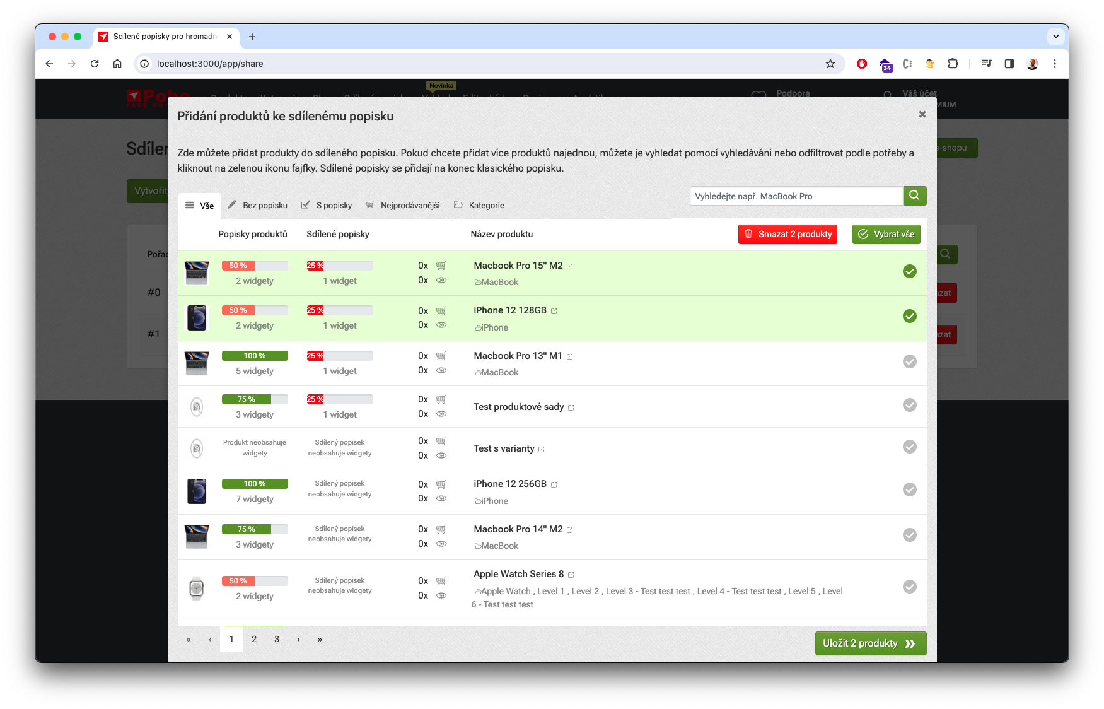Click the Uložit 2 produkty button
The height and width of the screenshot is (709, 1104).
870,643
